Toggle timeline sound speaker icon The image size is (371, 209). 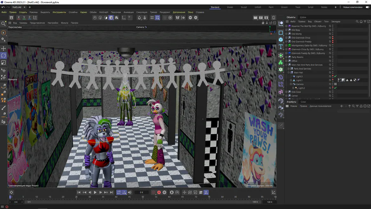pyautogui.click(x=129, y=192)
